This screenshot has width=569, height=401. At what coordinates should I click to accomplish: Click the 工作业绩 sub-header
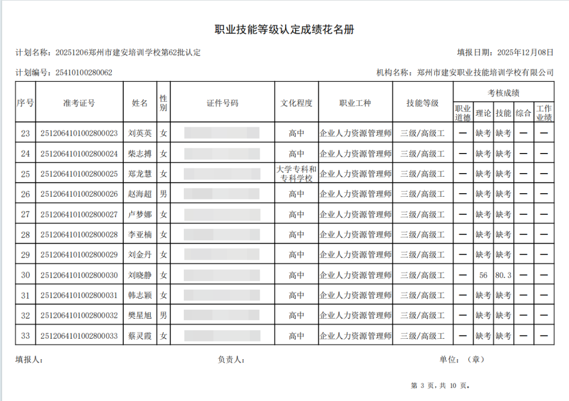pyautogui.click(x=544, y=113)
